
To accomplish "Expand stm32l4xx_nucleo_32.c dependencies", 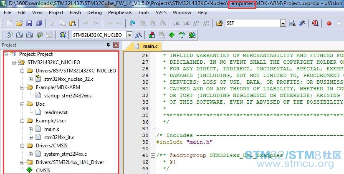I will pyautogui.click(x=30, y=79).
